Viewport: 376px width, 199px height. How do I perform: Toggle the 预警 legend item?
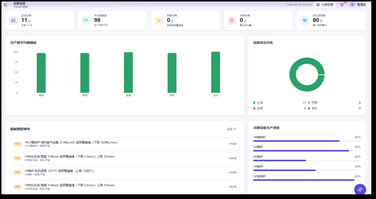[x=313, y=102]
